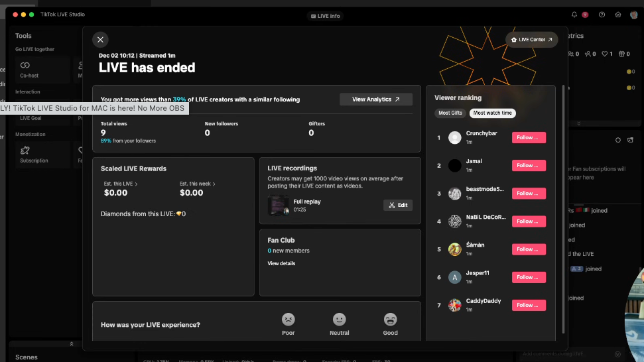Screen dimensions: 644x362
Task: Click Sàmàn's avatar
Action: (455, 249)
